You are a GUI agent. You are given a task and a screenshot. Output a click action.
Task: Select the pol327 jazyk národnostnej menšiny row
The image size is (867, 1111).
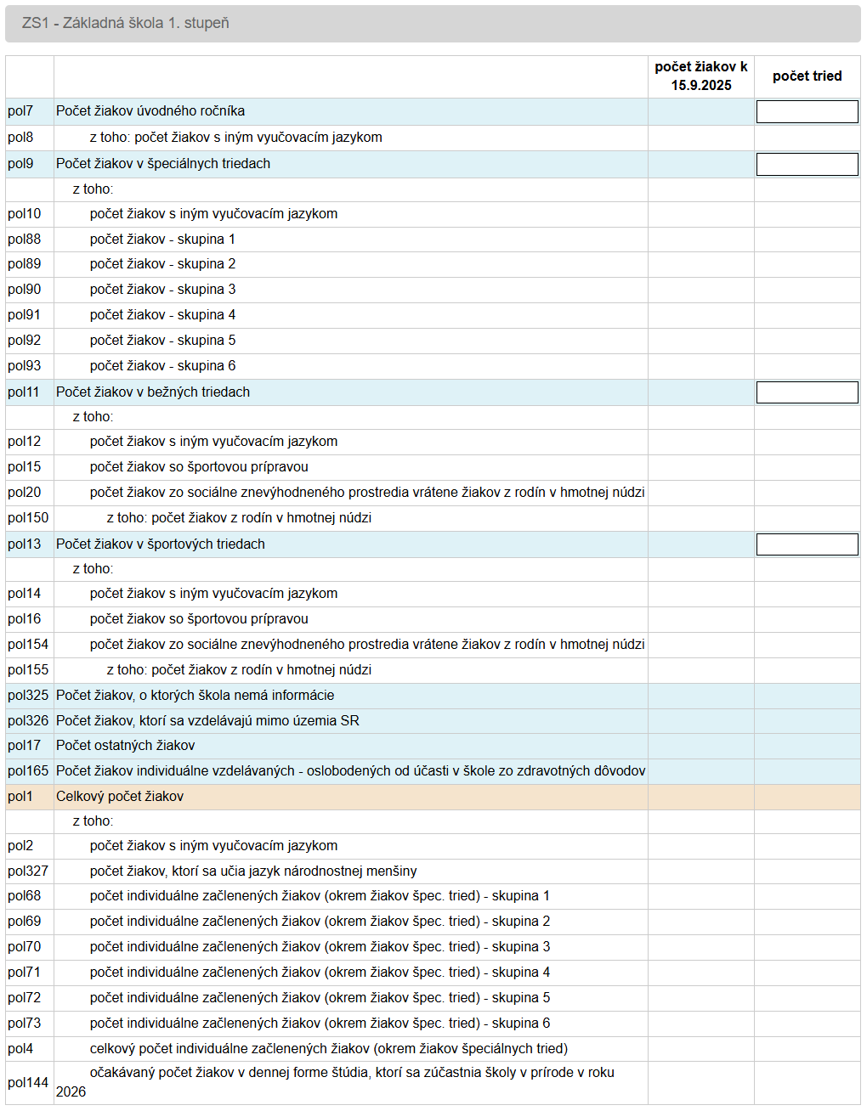click(253, 871)
